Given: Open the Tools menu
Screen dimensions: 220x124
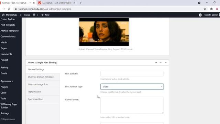Looking at the screenshot, I should coord(3,99).
